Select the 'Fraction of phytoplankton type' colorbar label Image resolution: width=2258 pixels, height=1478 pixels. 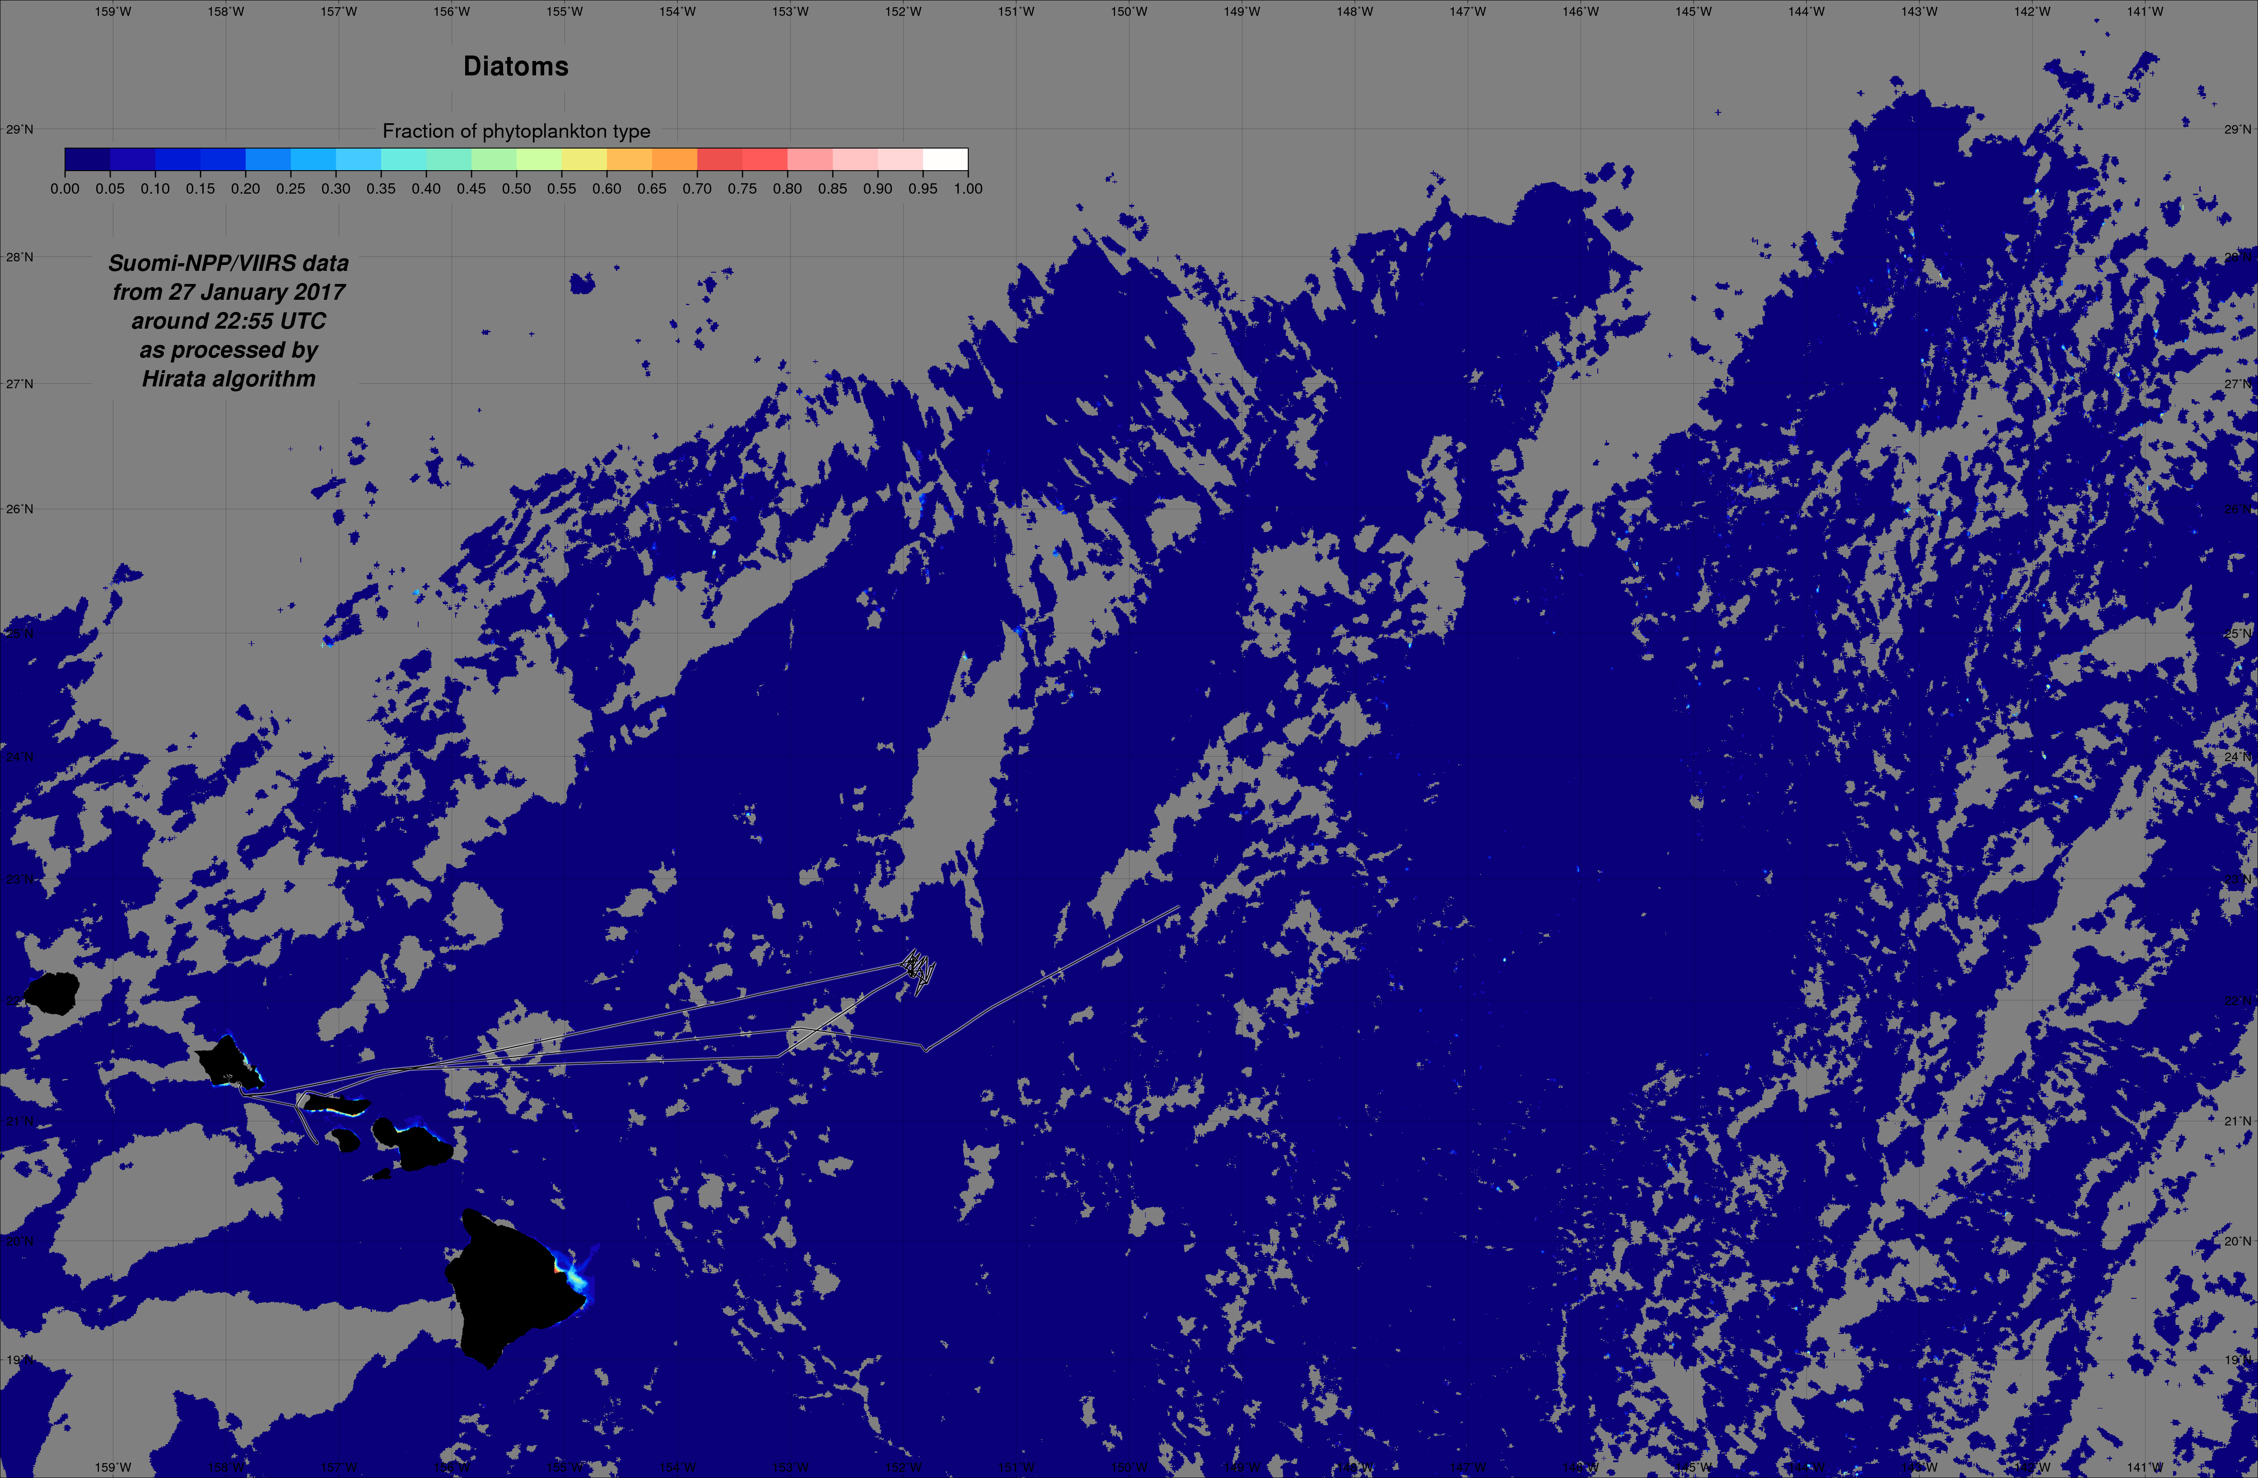tap(516, 131)
